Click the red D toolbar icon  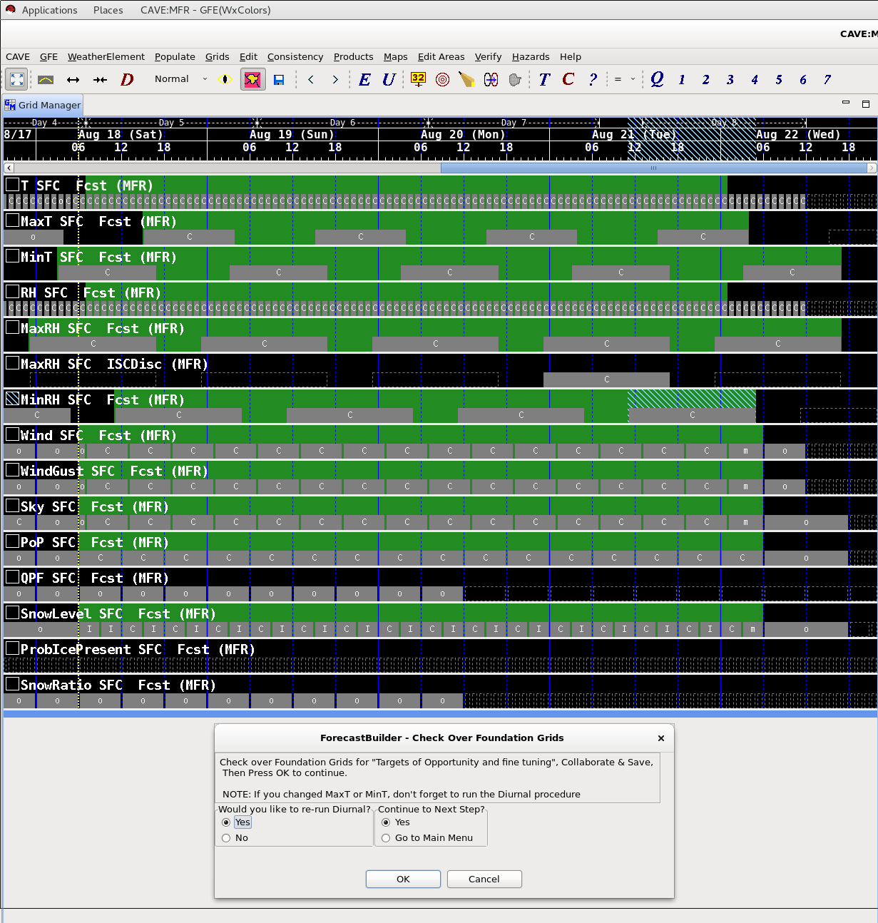[127, 79]
